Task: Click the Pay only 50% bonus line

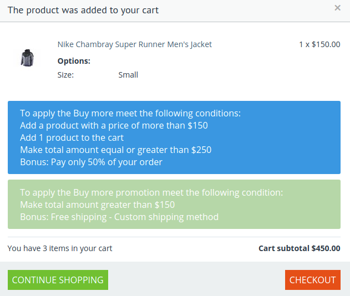Action: pyautogui.click(x=91, y=162)
